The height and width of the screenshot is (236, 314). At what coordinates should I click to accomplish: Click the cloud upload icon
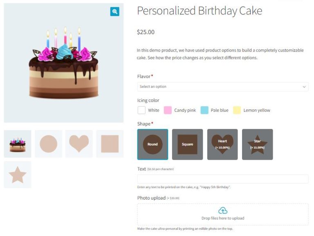(223, 211)
